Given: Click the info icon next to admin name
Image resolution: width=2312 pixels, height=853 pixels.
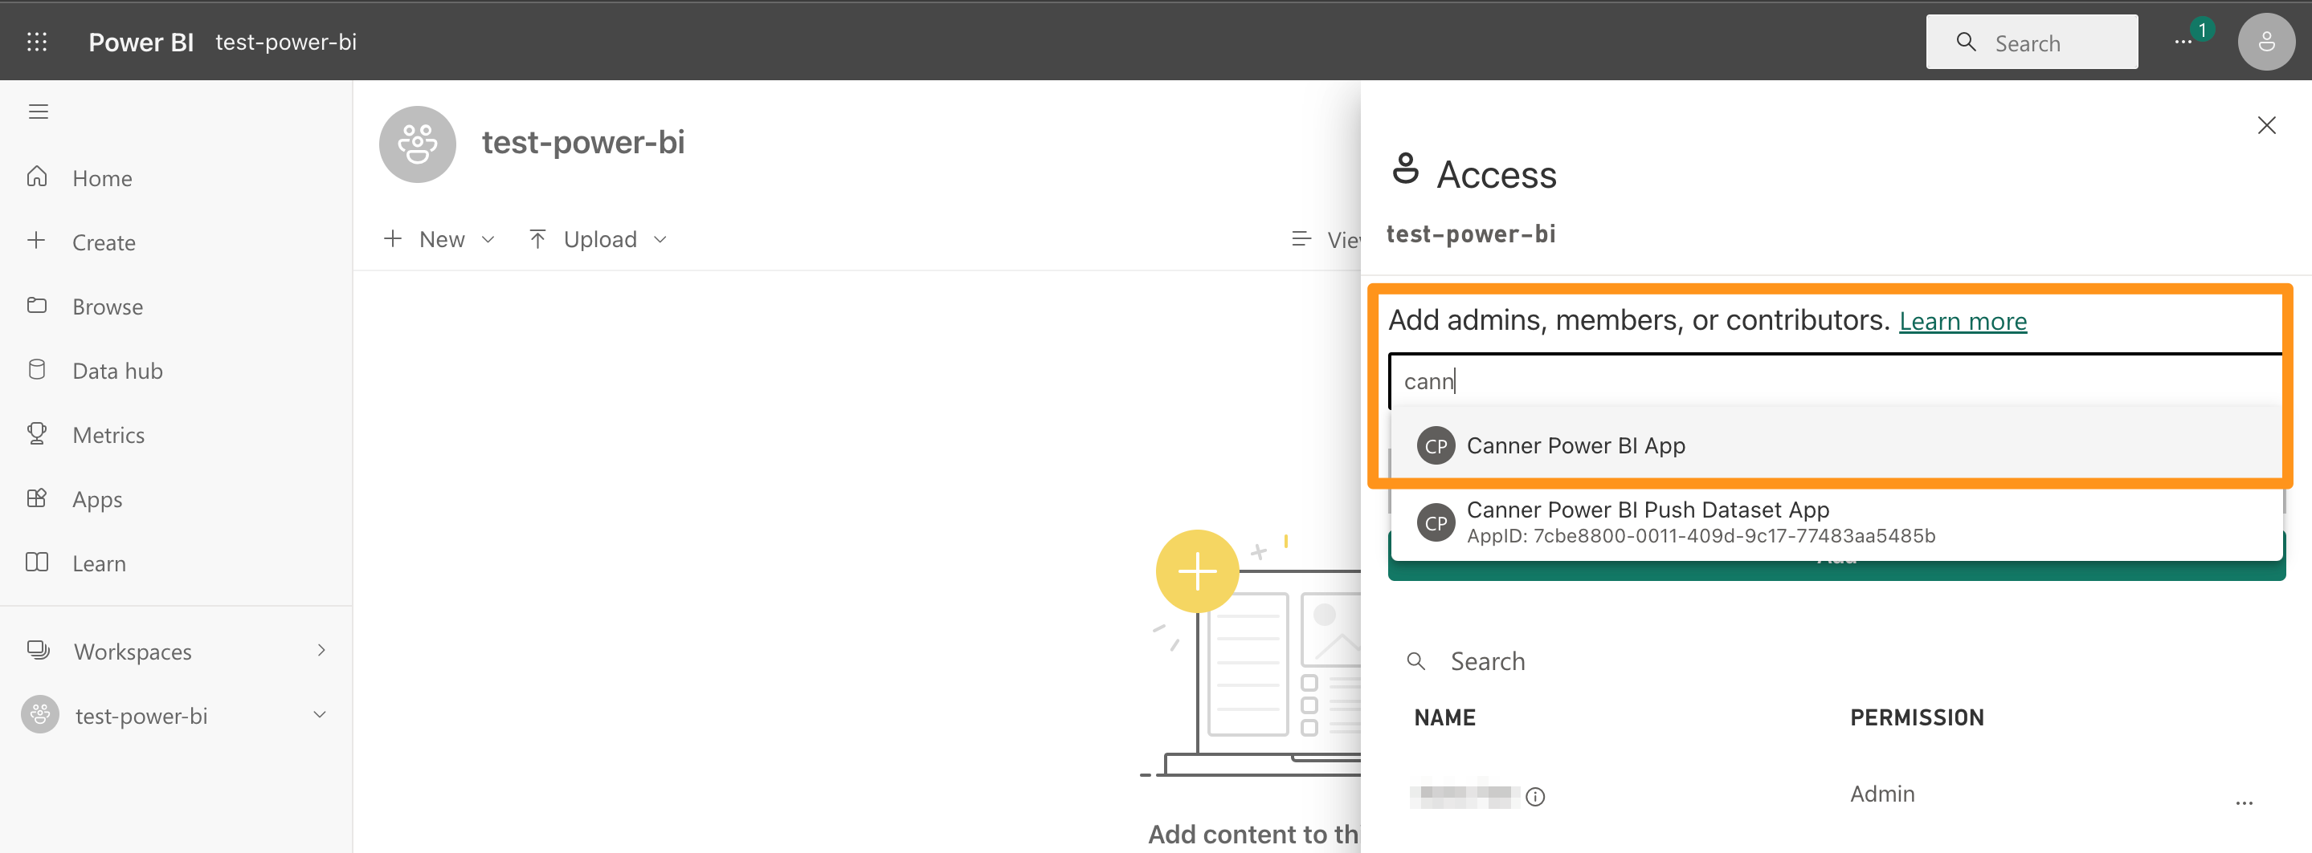Looking at the screenshot, I should 1534,797.
